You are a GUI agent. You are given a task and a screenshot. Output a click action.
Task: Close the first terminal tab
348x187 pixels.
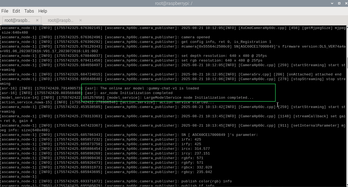[37, 20]
